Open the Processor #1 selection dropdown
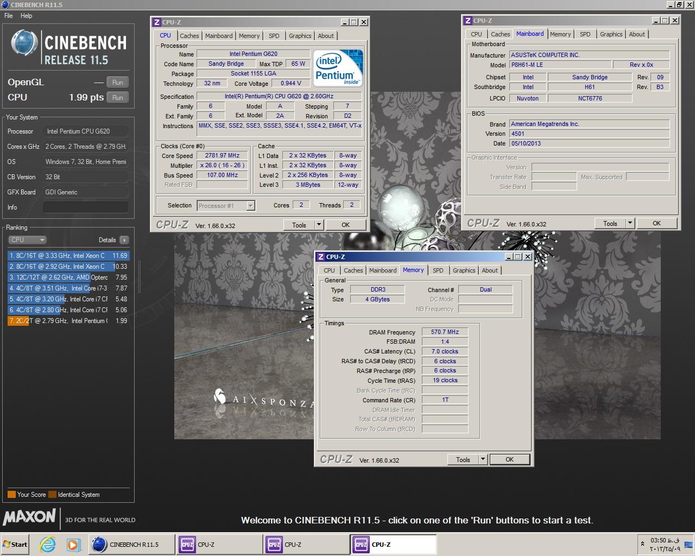 (x=226, y=206)
